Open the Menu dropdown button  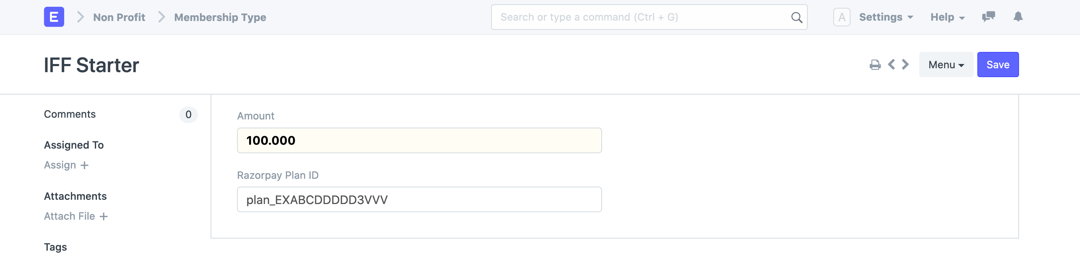click(946, 65)
